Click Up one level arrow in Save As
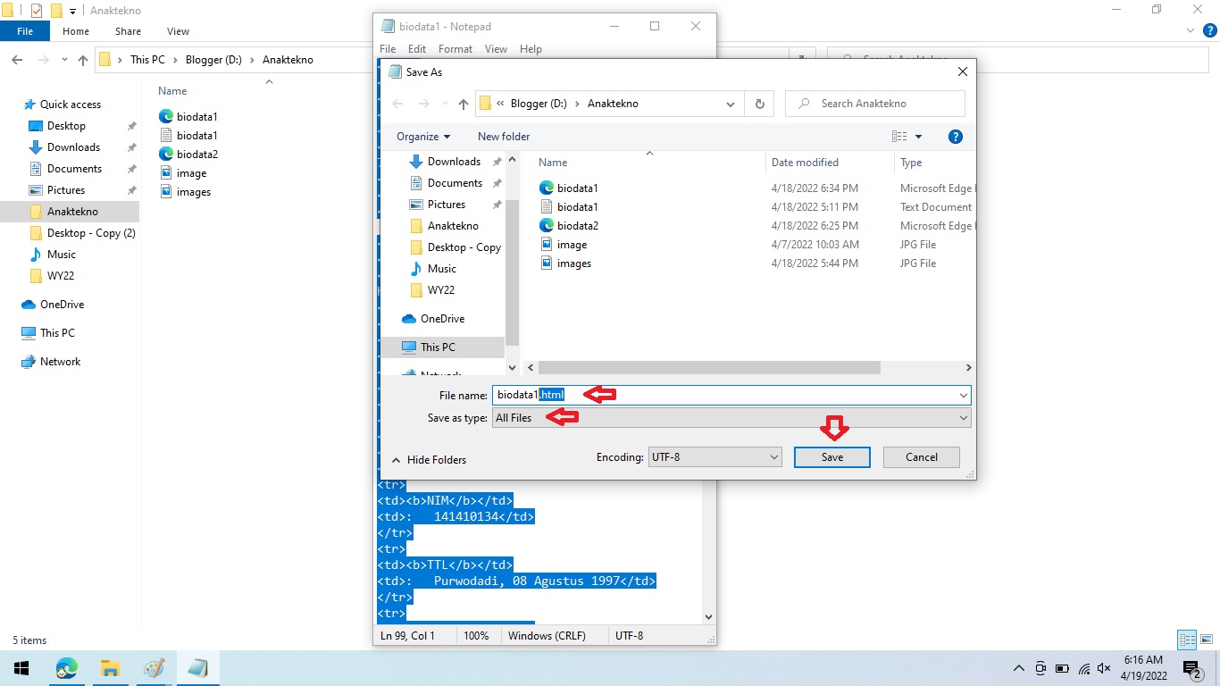This screenshot has height=686, width=1220. (x=463, y=104)
